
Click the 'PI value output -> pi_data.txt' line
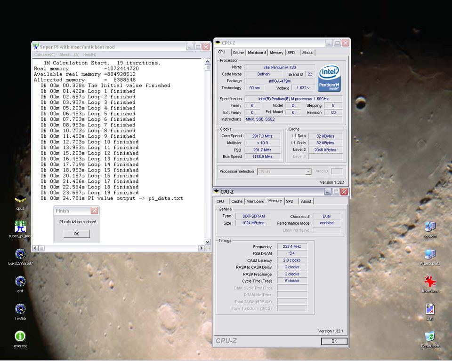coord(112,198)
